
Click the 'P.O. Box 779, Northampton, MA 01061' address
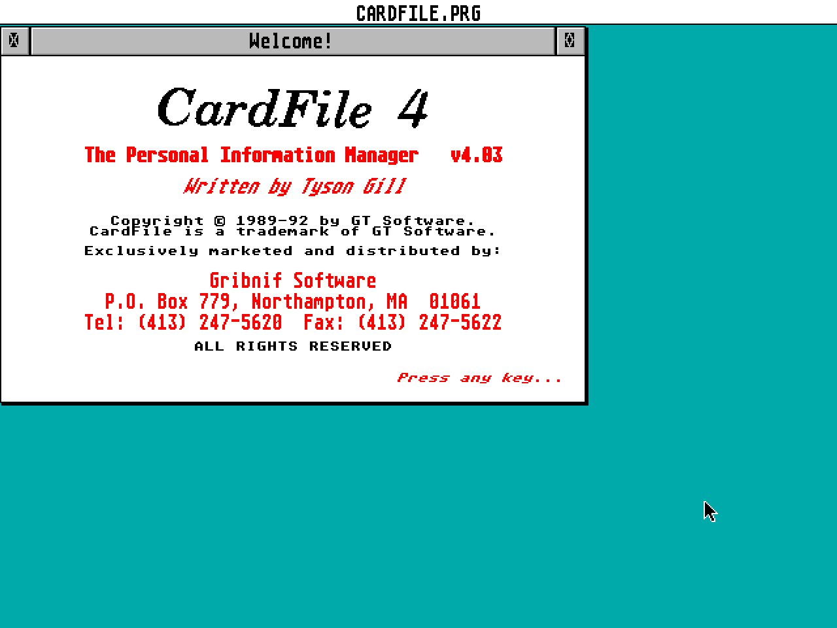[293, 302]
